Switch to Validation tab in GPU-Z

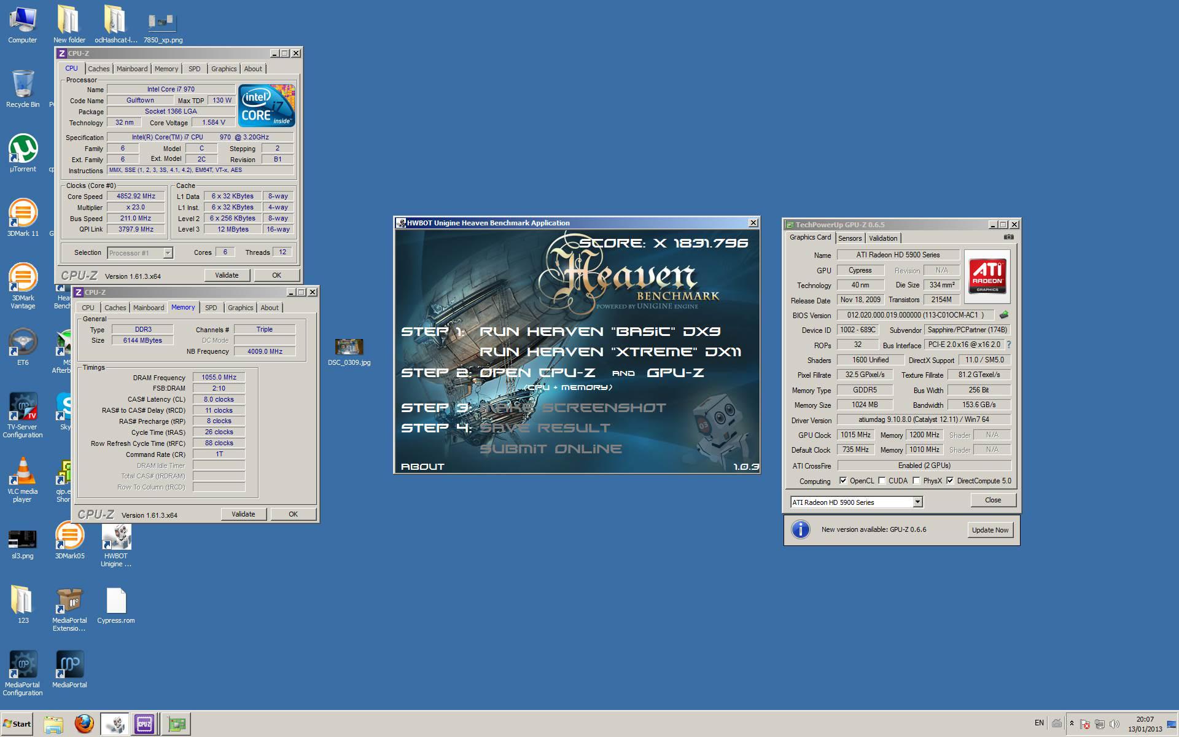(883, 238)
